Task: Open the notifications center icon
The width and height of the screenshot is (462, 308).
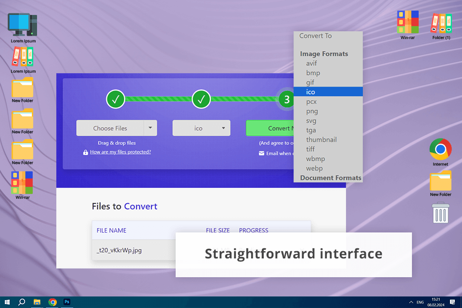Action: [452, 302]
